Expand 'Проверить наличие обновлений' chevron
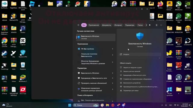This screenshot has width=193, height=108. click(x=112, y=83)
